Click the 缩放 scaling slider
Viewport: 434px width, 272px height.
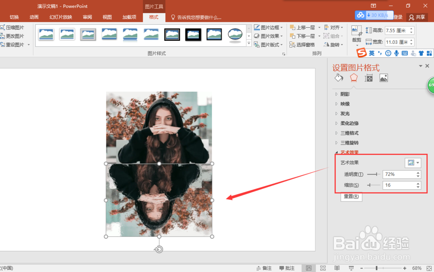click(x=373, y=185)
